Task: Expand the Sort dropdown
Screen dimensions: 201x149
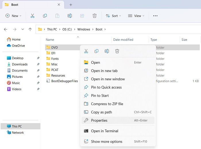Action: coord(113,16)
